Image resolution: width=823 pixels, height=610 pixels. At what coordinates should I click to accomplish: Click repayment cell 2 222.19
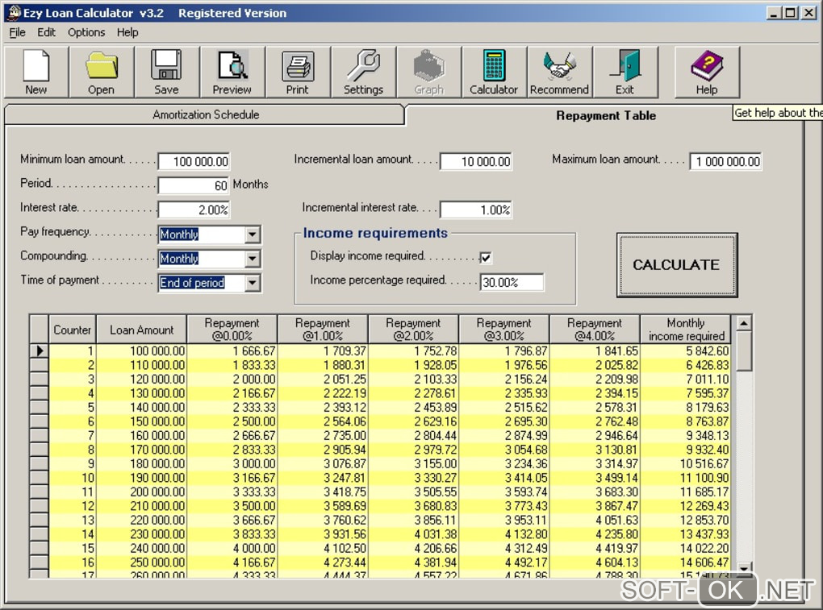tap(323, 393)
